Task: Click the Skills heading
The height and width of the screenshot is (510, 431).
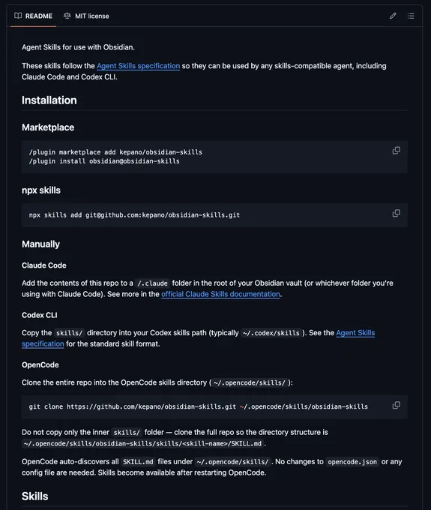Action: point(34,496)
